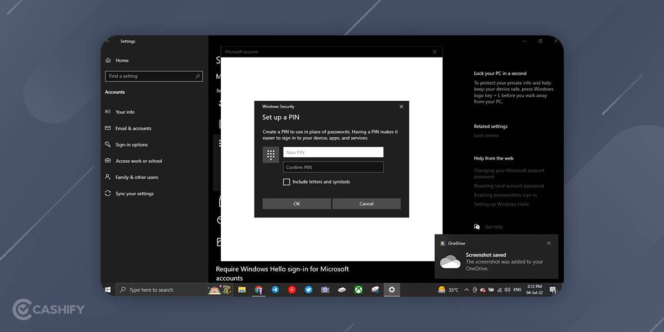
Task: Enable Include letters and symbols
Action: click(286, 181)
